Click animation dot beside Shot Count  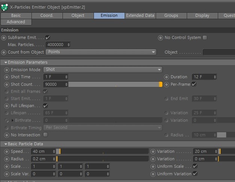7,85
